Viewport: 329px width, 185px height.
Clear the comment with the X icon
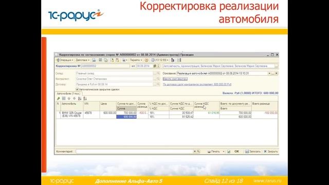pyautogui.click(x=194, y=152)
